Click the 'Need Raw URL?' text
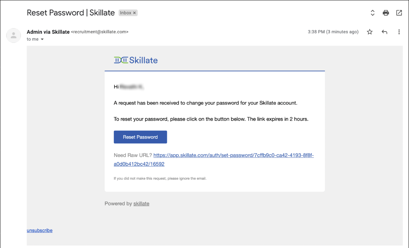The image size is (409, 248). (x=133, y=155)
